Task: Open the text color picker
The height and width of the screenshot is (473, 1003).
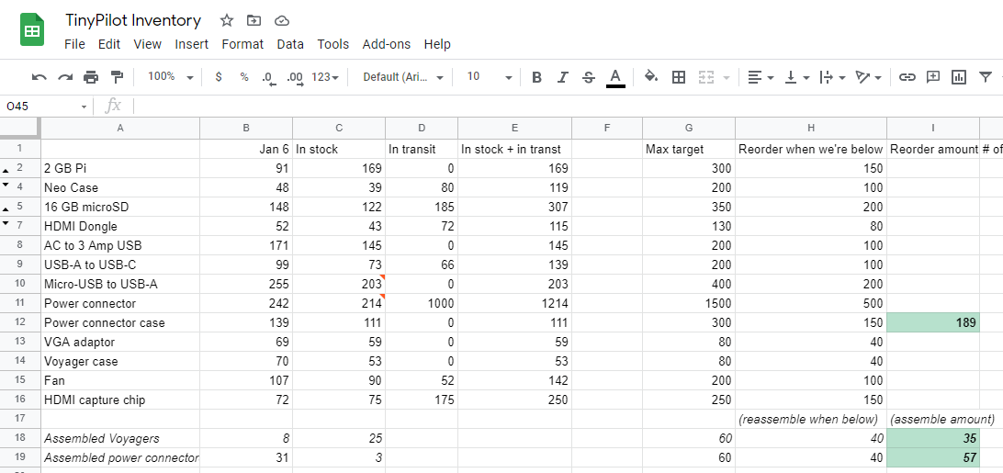Action: click(x=615, y=77)
